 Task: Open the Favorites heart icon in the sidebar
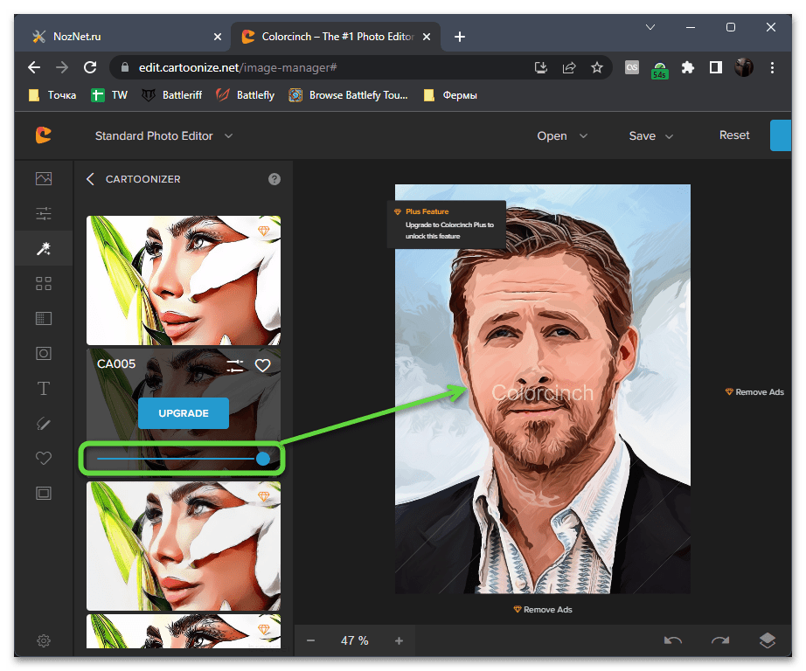[44, 458]
